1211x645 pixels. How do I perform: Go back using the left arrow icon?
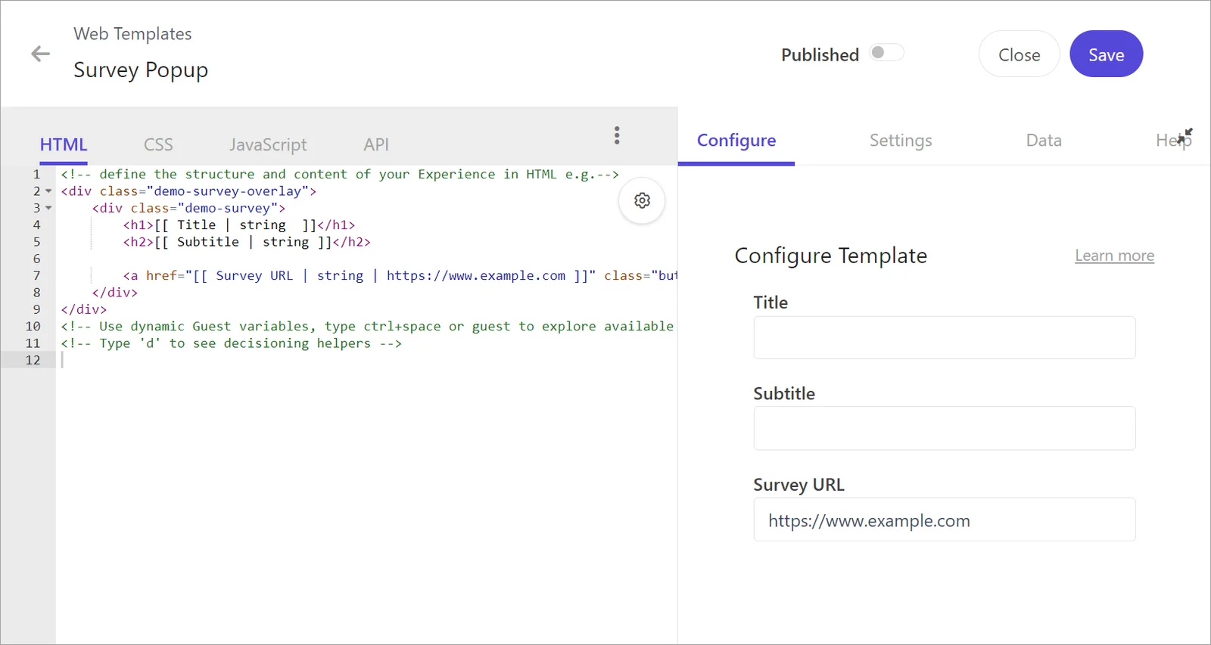40,54
